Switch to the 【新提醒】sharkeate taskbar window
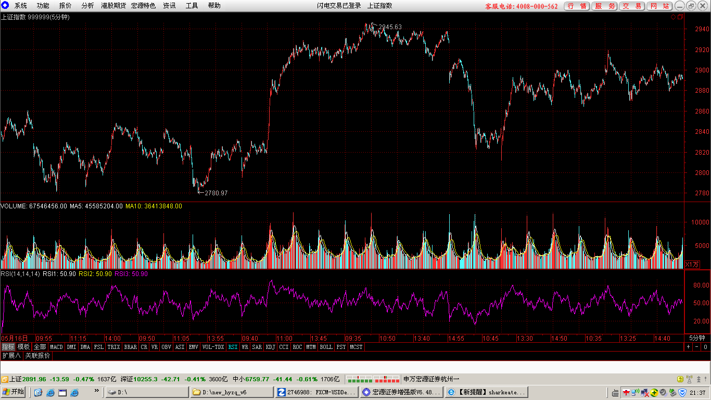The height and width of the screenshot is (400, 711). click(x=486, y=392)
